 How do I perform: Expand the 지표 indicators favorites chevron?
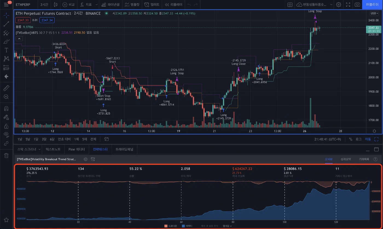[x=97, y=5]
